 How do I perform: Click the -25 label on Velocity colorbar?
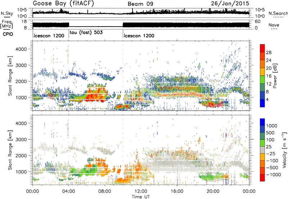(271, 153)
